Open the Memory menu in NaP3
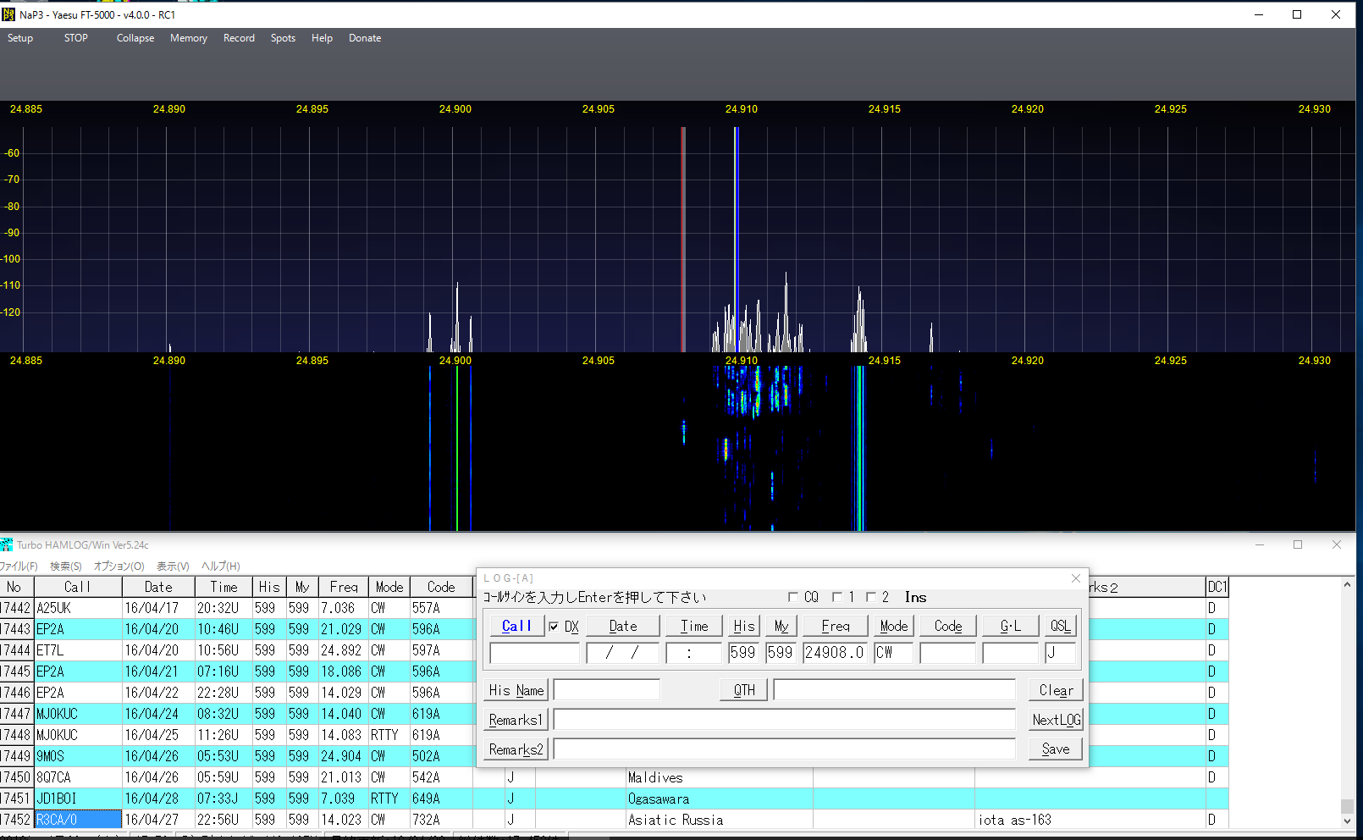The height and width of the screenshot is (840, 1363). [189, 38]
